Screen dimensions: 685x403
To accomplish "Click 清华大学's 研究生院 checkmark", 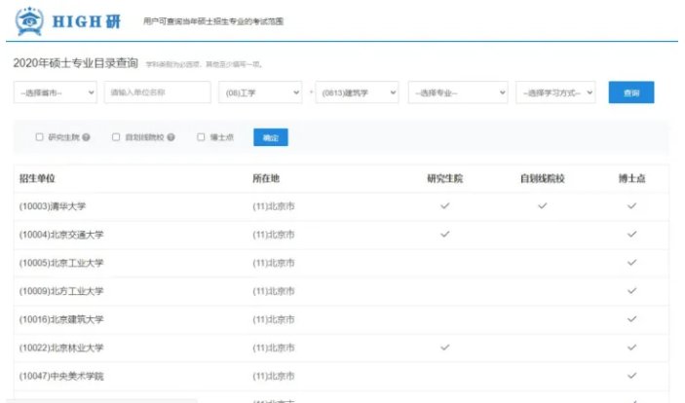I will (x=444, y=205).
